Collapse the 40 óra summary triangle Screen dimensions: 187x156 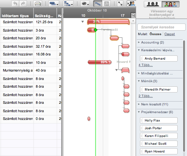coord(116,70)
